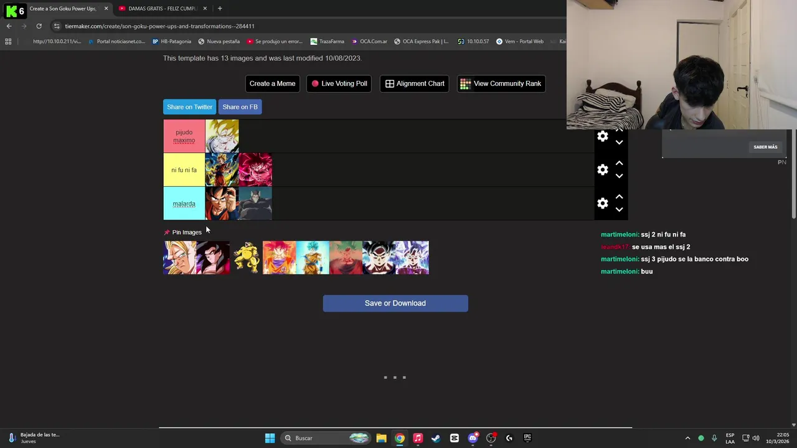Open a new browser tab

tap(220, 9)
